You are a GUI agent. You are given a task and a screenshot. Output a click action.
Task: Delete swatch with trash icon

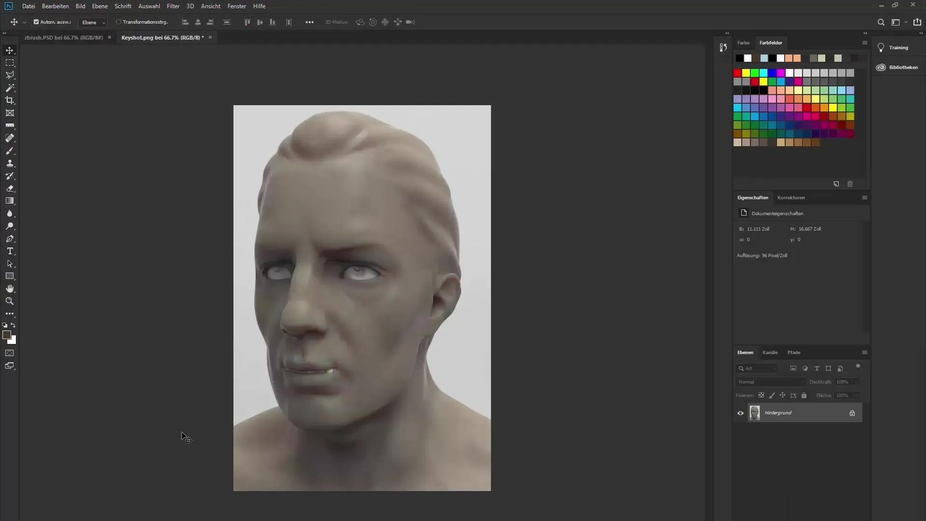850,184
